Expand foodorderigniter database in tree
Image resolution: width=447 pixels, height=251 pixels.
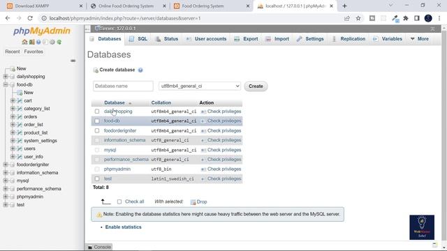coord(6,165)
